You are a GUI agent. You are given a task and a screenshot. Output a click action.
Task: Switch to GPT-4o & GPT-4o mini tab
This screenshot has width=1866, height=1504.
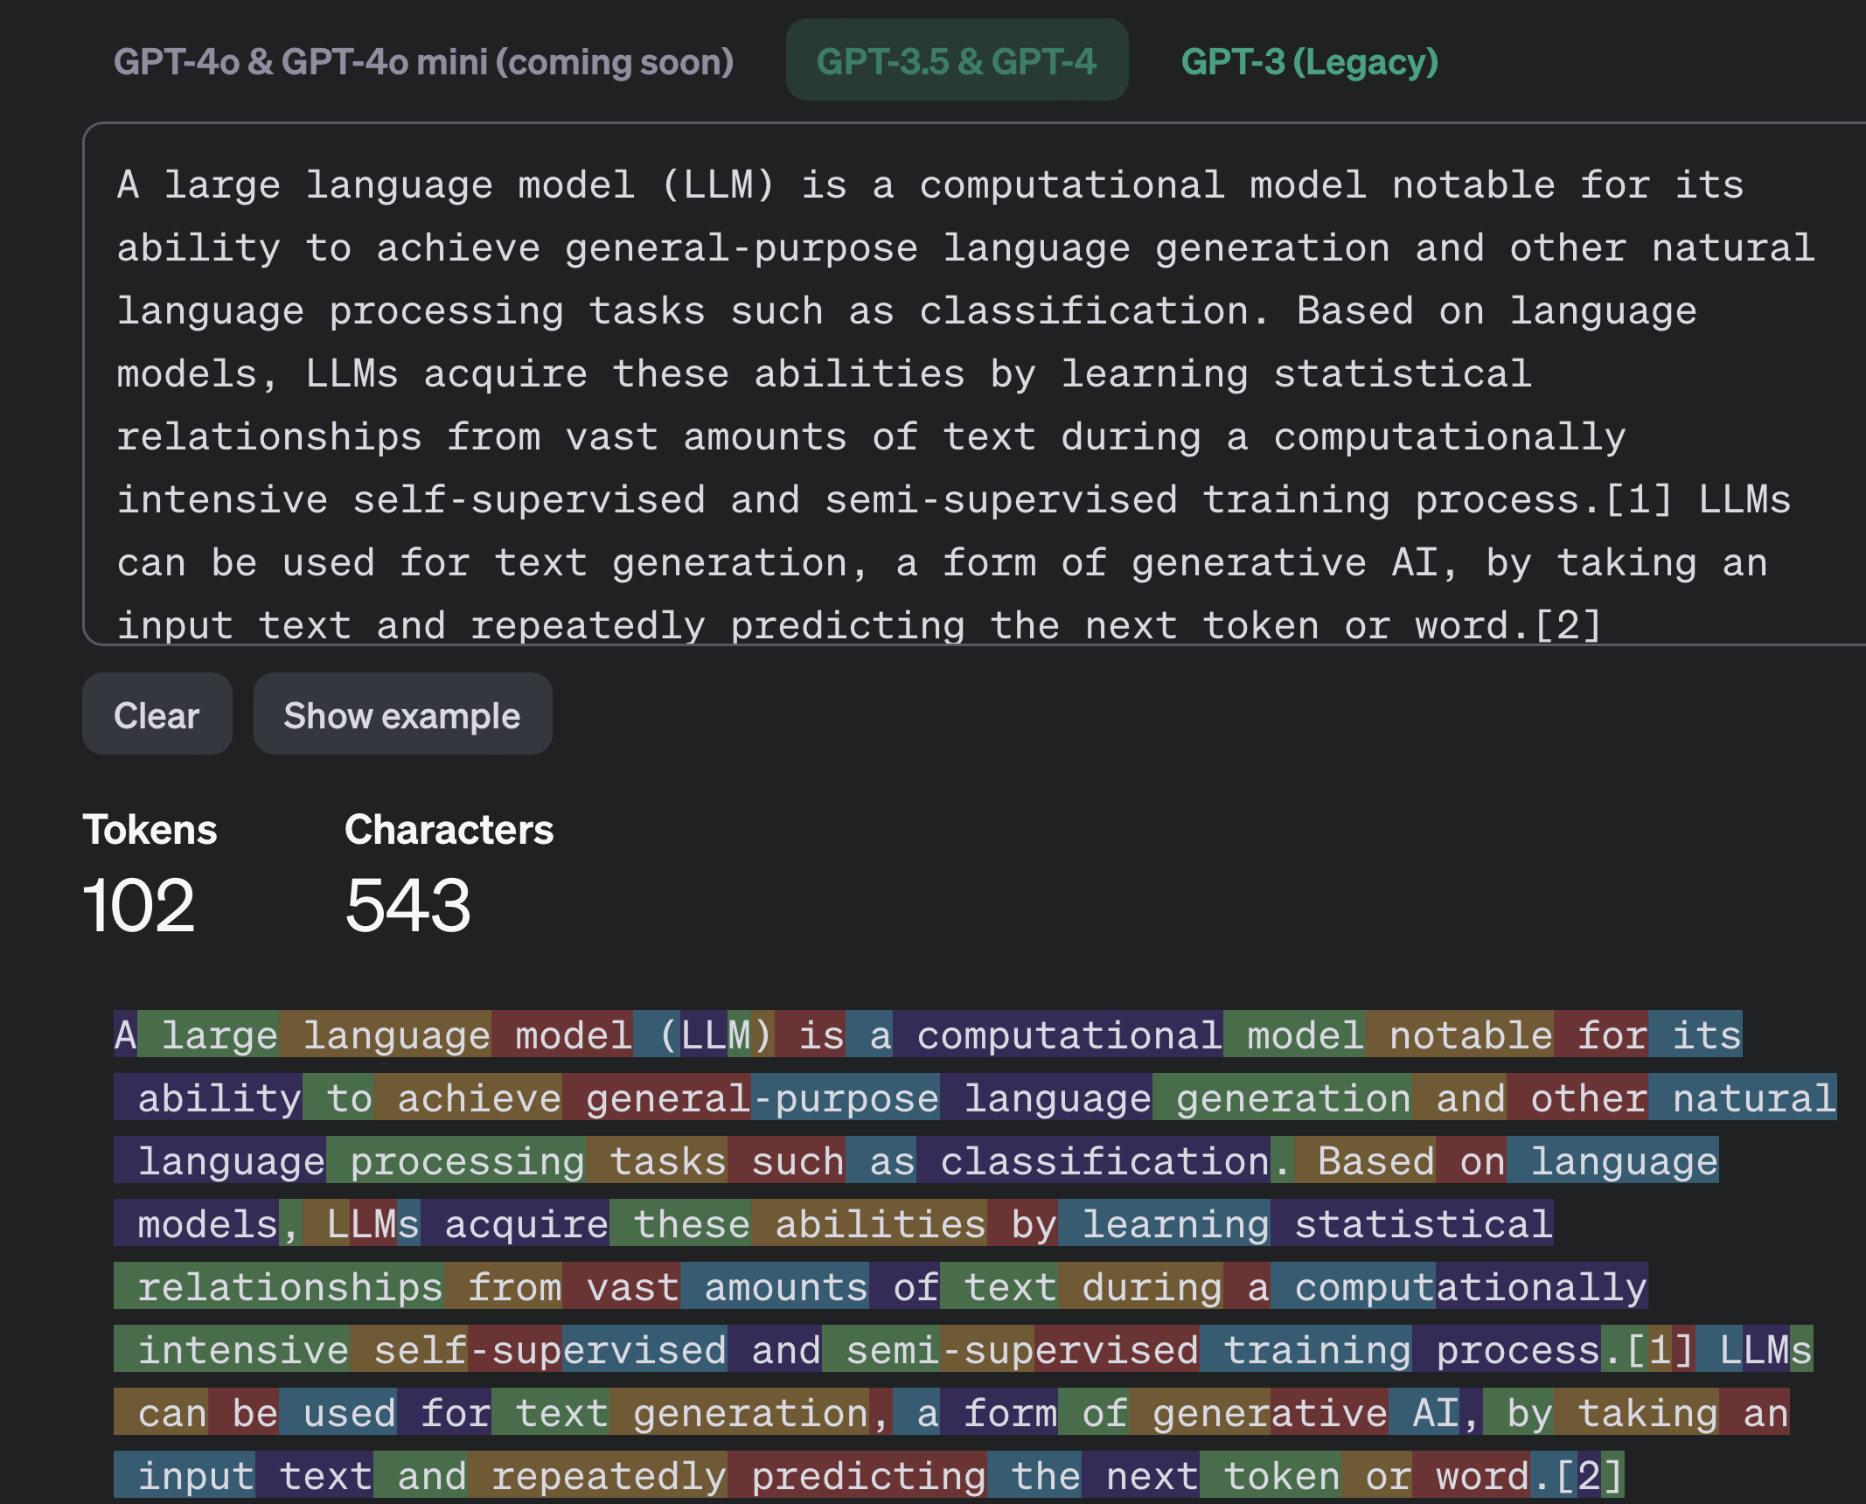[423, 61]
